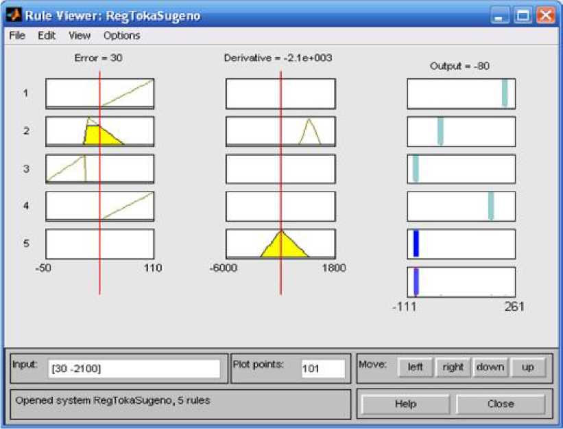Open the Options menu
Image resolution: width=563 pixels, height=429 pixels.
[x=121, y=36]
